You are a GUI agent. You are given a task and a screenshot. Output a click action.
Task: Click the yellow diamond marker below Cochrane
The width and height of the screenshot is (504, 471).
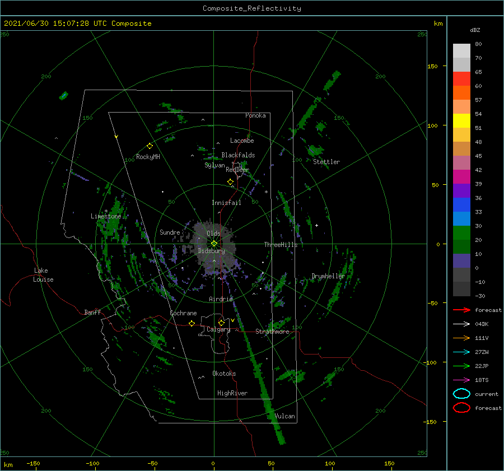click(x=192, y=324)
